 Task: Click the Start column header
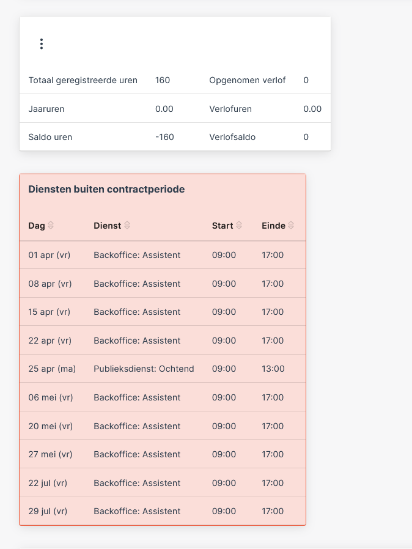point(223,226)
